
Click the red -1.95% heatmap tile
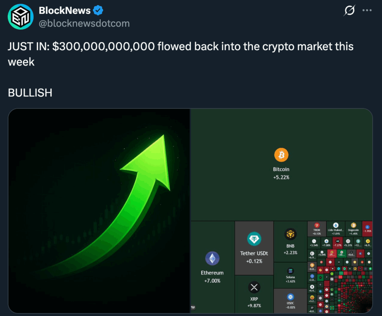pyautogui.click(x=367, y=228)
